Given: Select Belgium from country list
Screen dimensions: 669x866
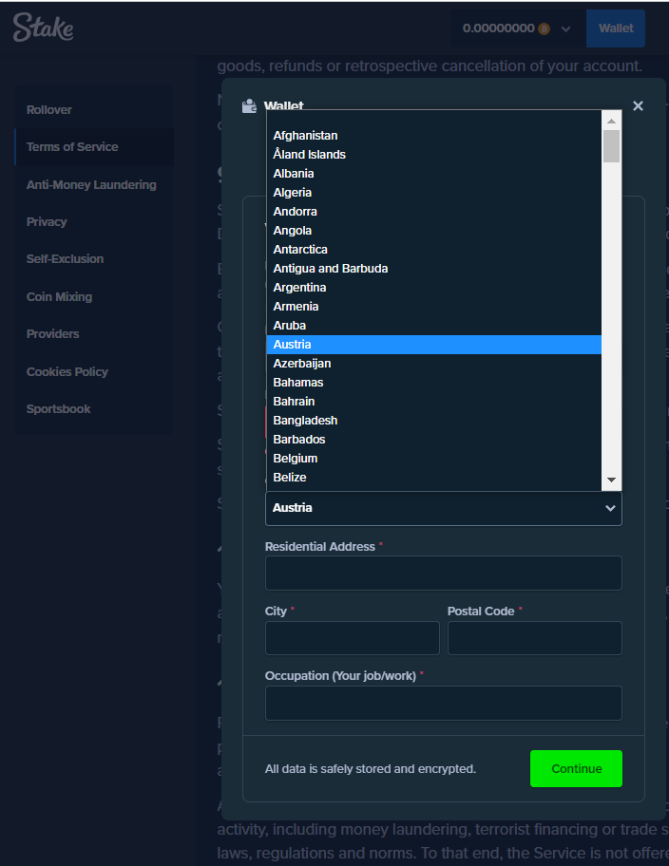Looking at the screenshot, I should point(296,459).
